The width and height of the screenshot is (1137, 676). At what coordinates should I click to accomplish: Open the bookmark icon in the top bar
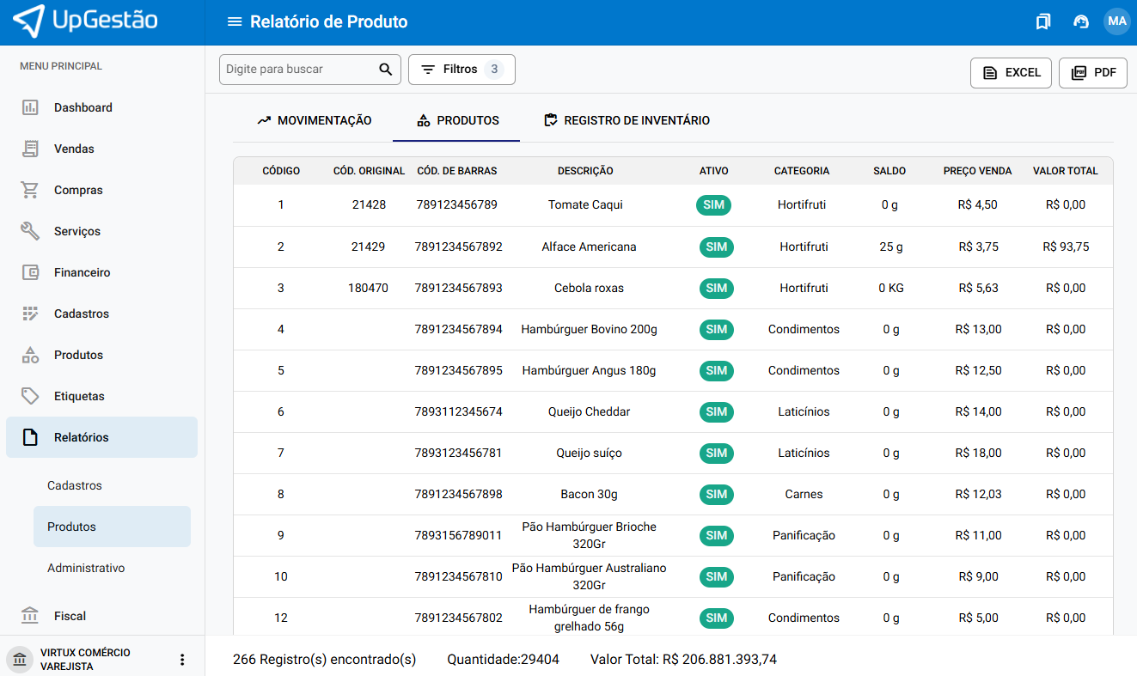[1043, 21]
